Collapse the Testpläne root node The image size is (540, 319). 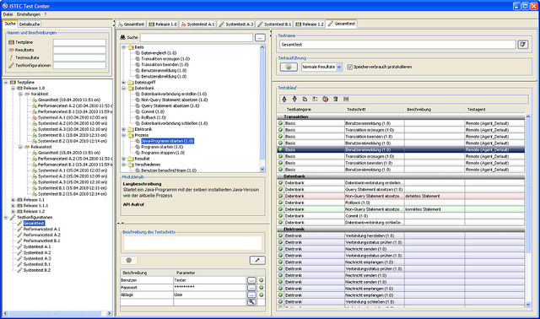[x=6, y=83]
